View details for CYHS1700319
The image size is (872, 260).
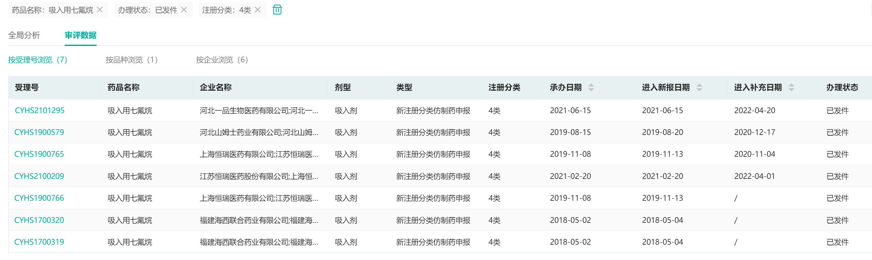(39, 242)
